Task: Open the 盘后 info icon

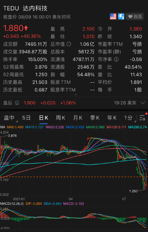Action: (17, 103)
